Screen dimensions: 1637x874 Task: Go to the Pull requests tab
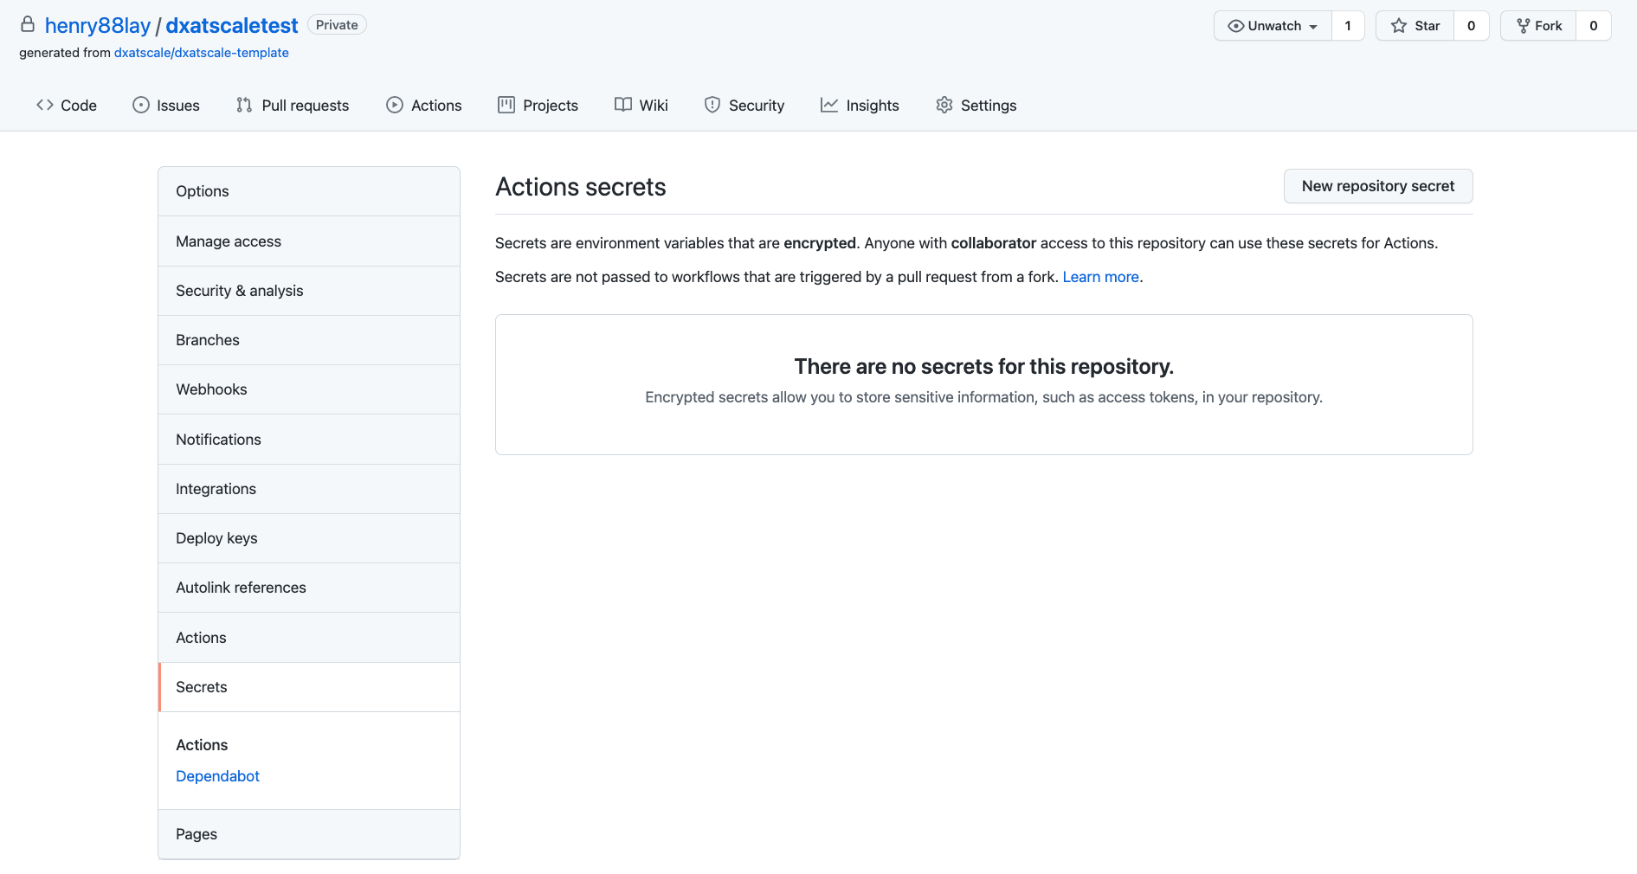coord(293,105)
